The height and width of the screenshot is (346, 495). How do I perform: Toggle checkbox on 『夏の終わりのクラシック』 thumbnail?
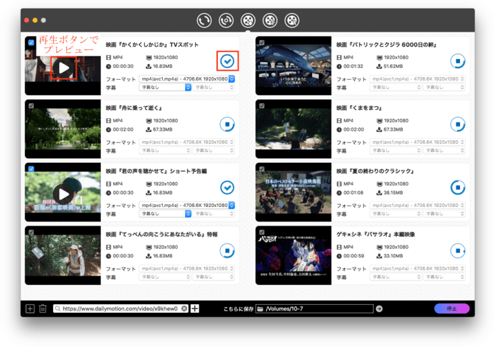coord(262,169)
